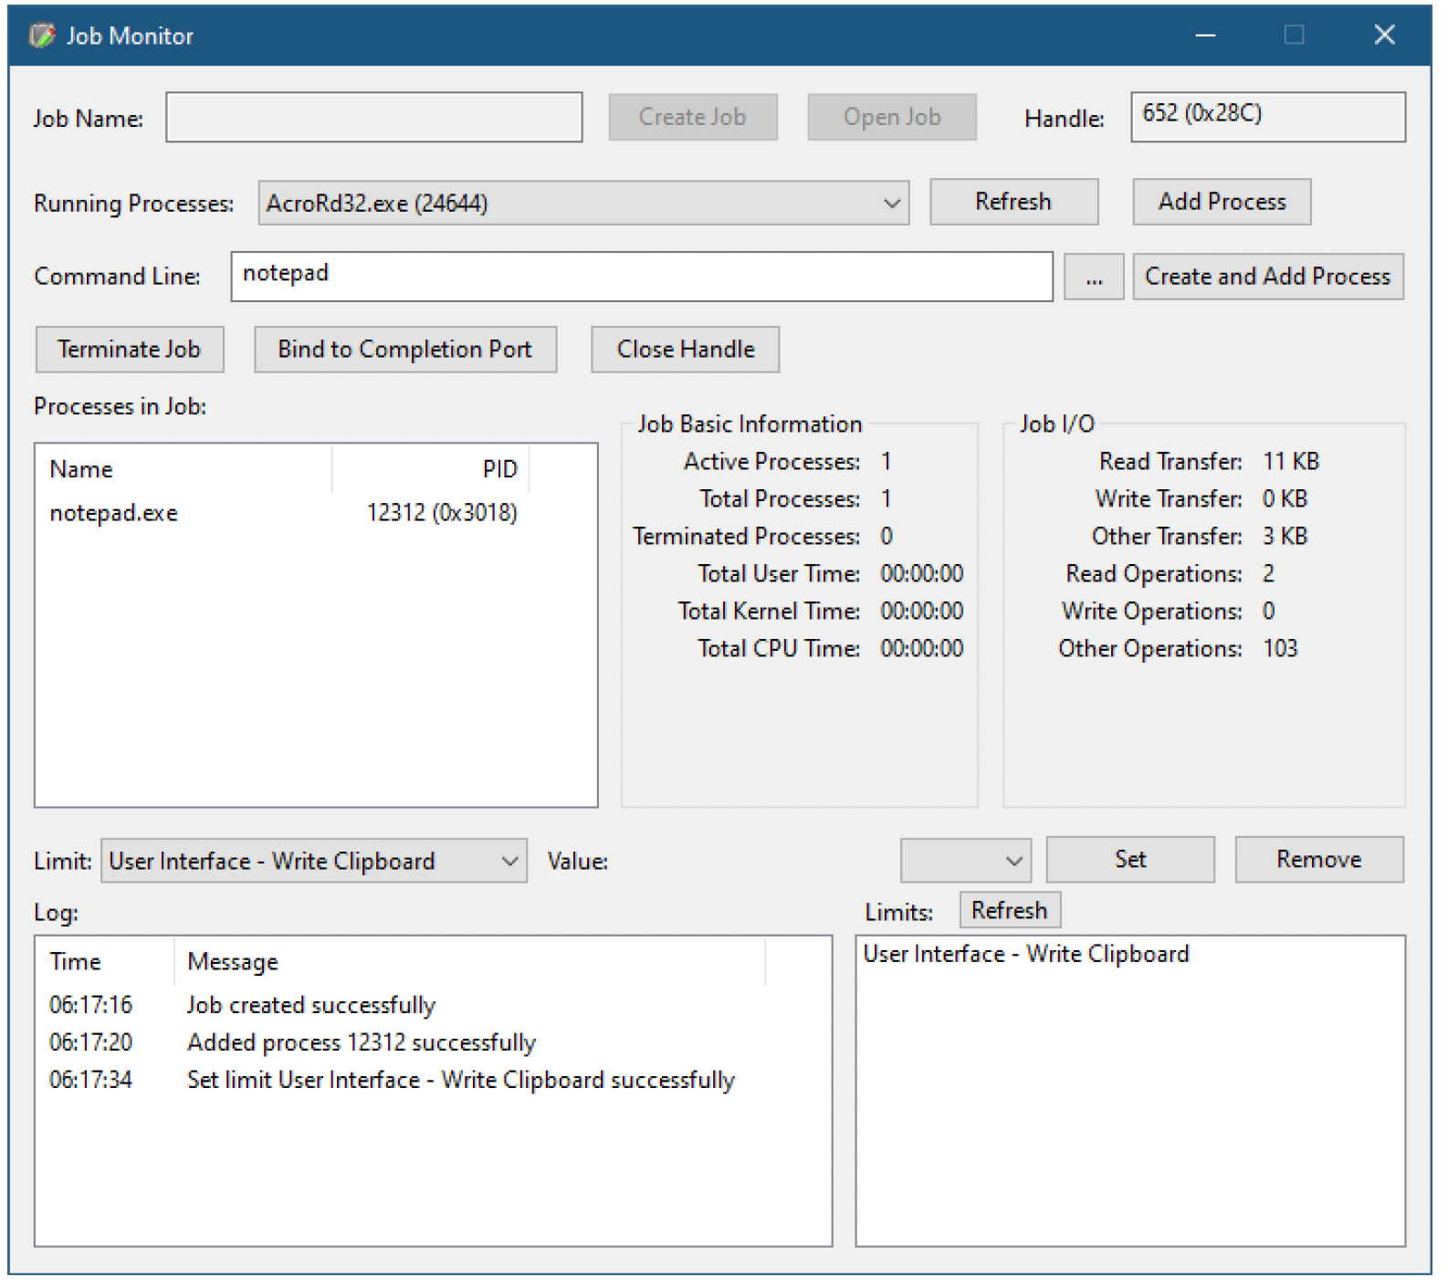Click the Command Line input containing notepad

642,277
